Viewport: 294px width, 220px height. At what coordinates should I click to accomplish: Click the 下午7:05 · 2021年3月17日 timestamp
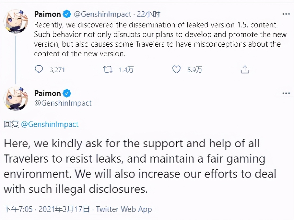pyautogui.click(x=47, y=209)
